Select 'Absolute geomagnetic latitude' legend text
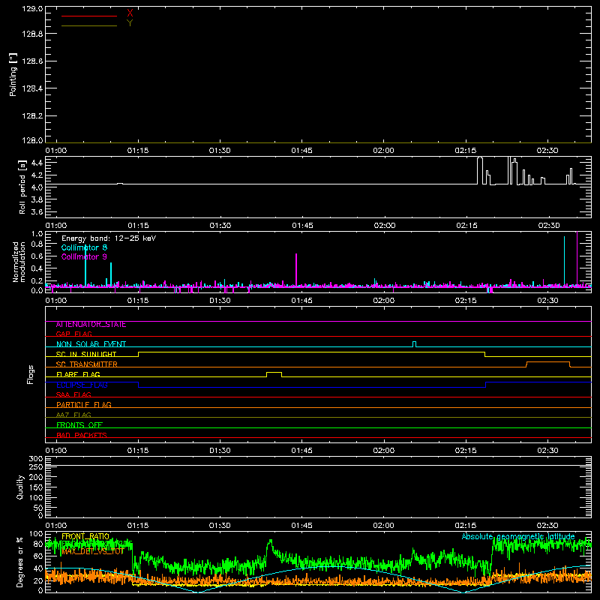 [518, 536]
